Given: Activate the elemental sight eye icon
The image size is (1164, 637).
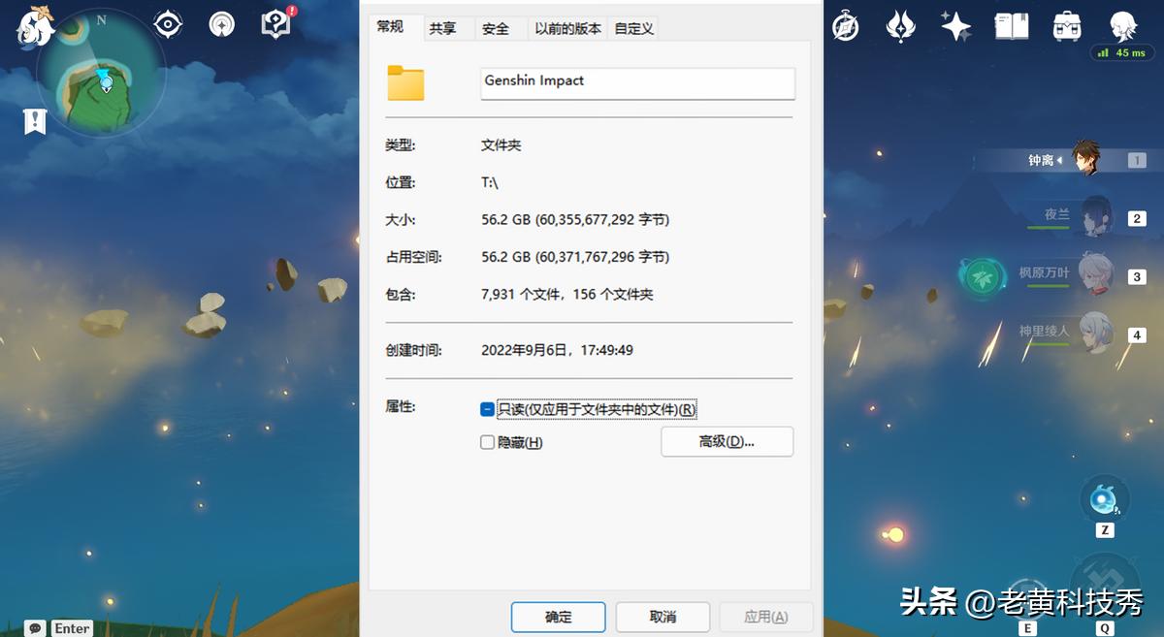Looking at the screenshot, I should tap(167, 24).
